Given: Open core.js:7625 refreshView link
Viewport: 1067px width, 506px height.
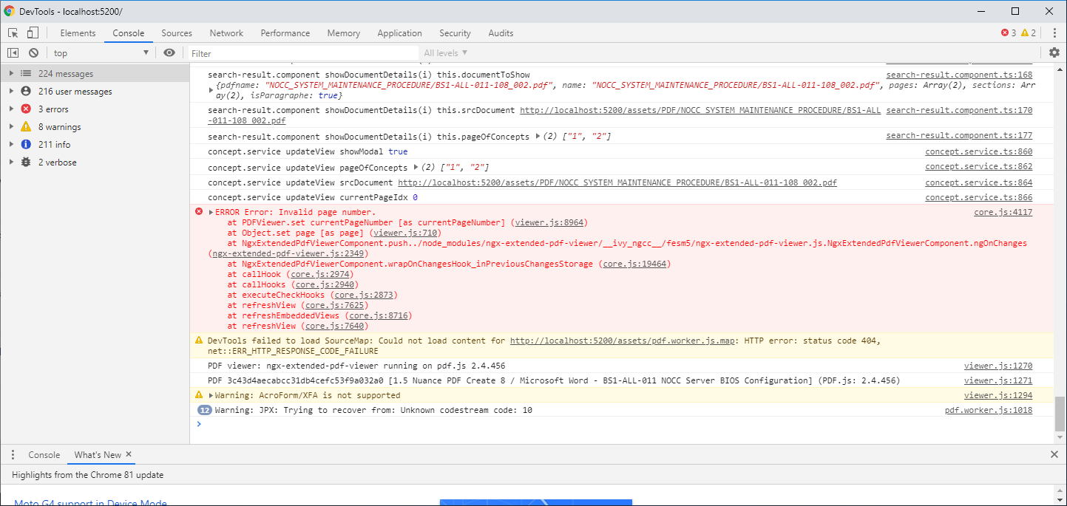Looking at the screenshot, I should [335, 305].
